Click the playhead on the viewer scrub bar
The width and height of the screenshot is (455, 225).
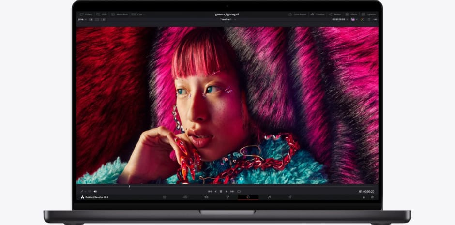click(130, 186)
